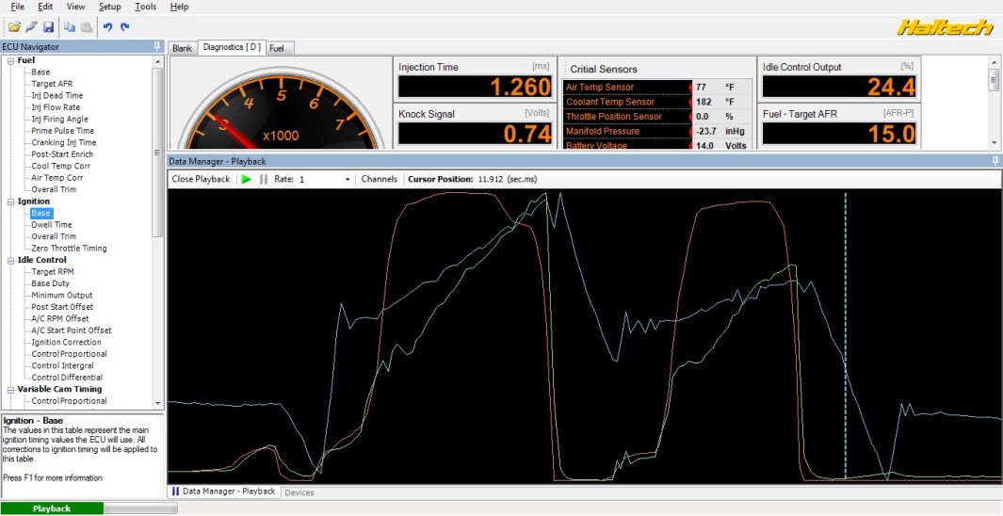Select Dwell Time under Ignition
This screenshot has width=1003, height=516.
52,225
